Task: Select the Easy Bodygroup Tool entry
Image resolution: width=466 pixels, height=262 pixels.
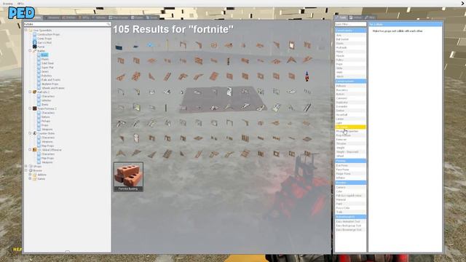Action: 350,226
